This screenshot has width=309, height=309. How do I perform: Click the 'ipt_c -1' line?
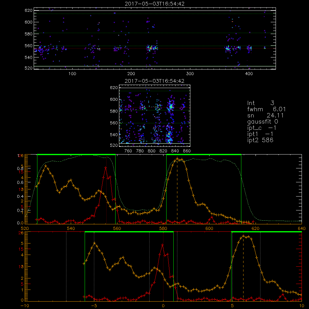[x=262, y=128]
